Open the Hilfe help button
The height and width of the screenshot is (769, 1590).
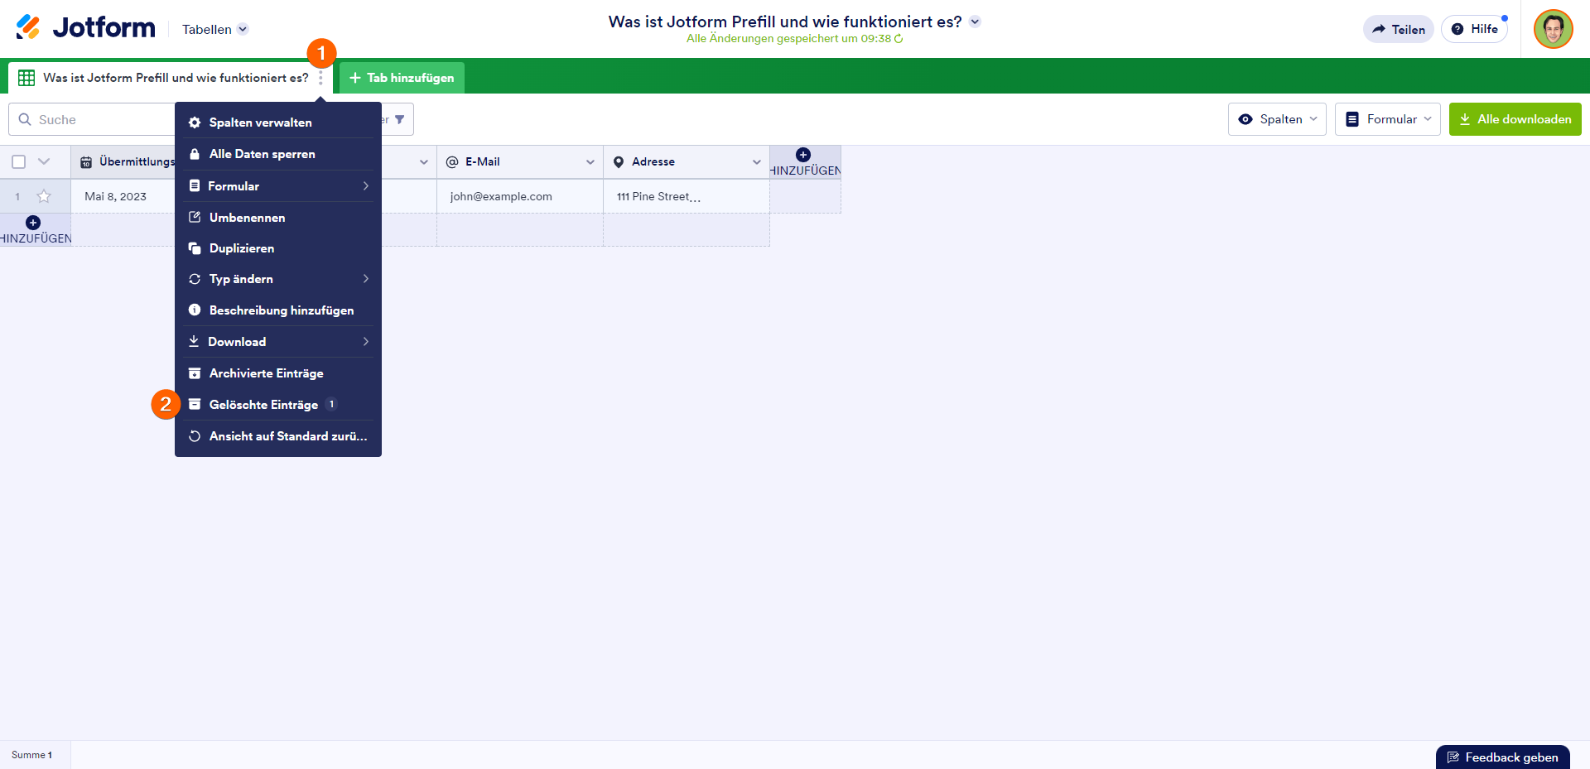(1474, 29)
